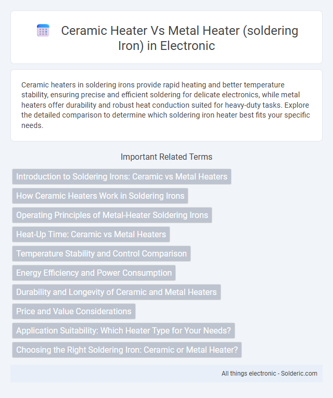
Task: Click the page title heading
Action: click(180, 38)
